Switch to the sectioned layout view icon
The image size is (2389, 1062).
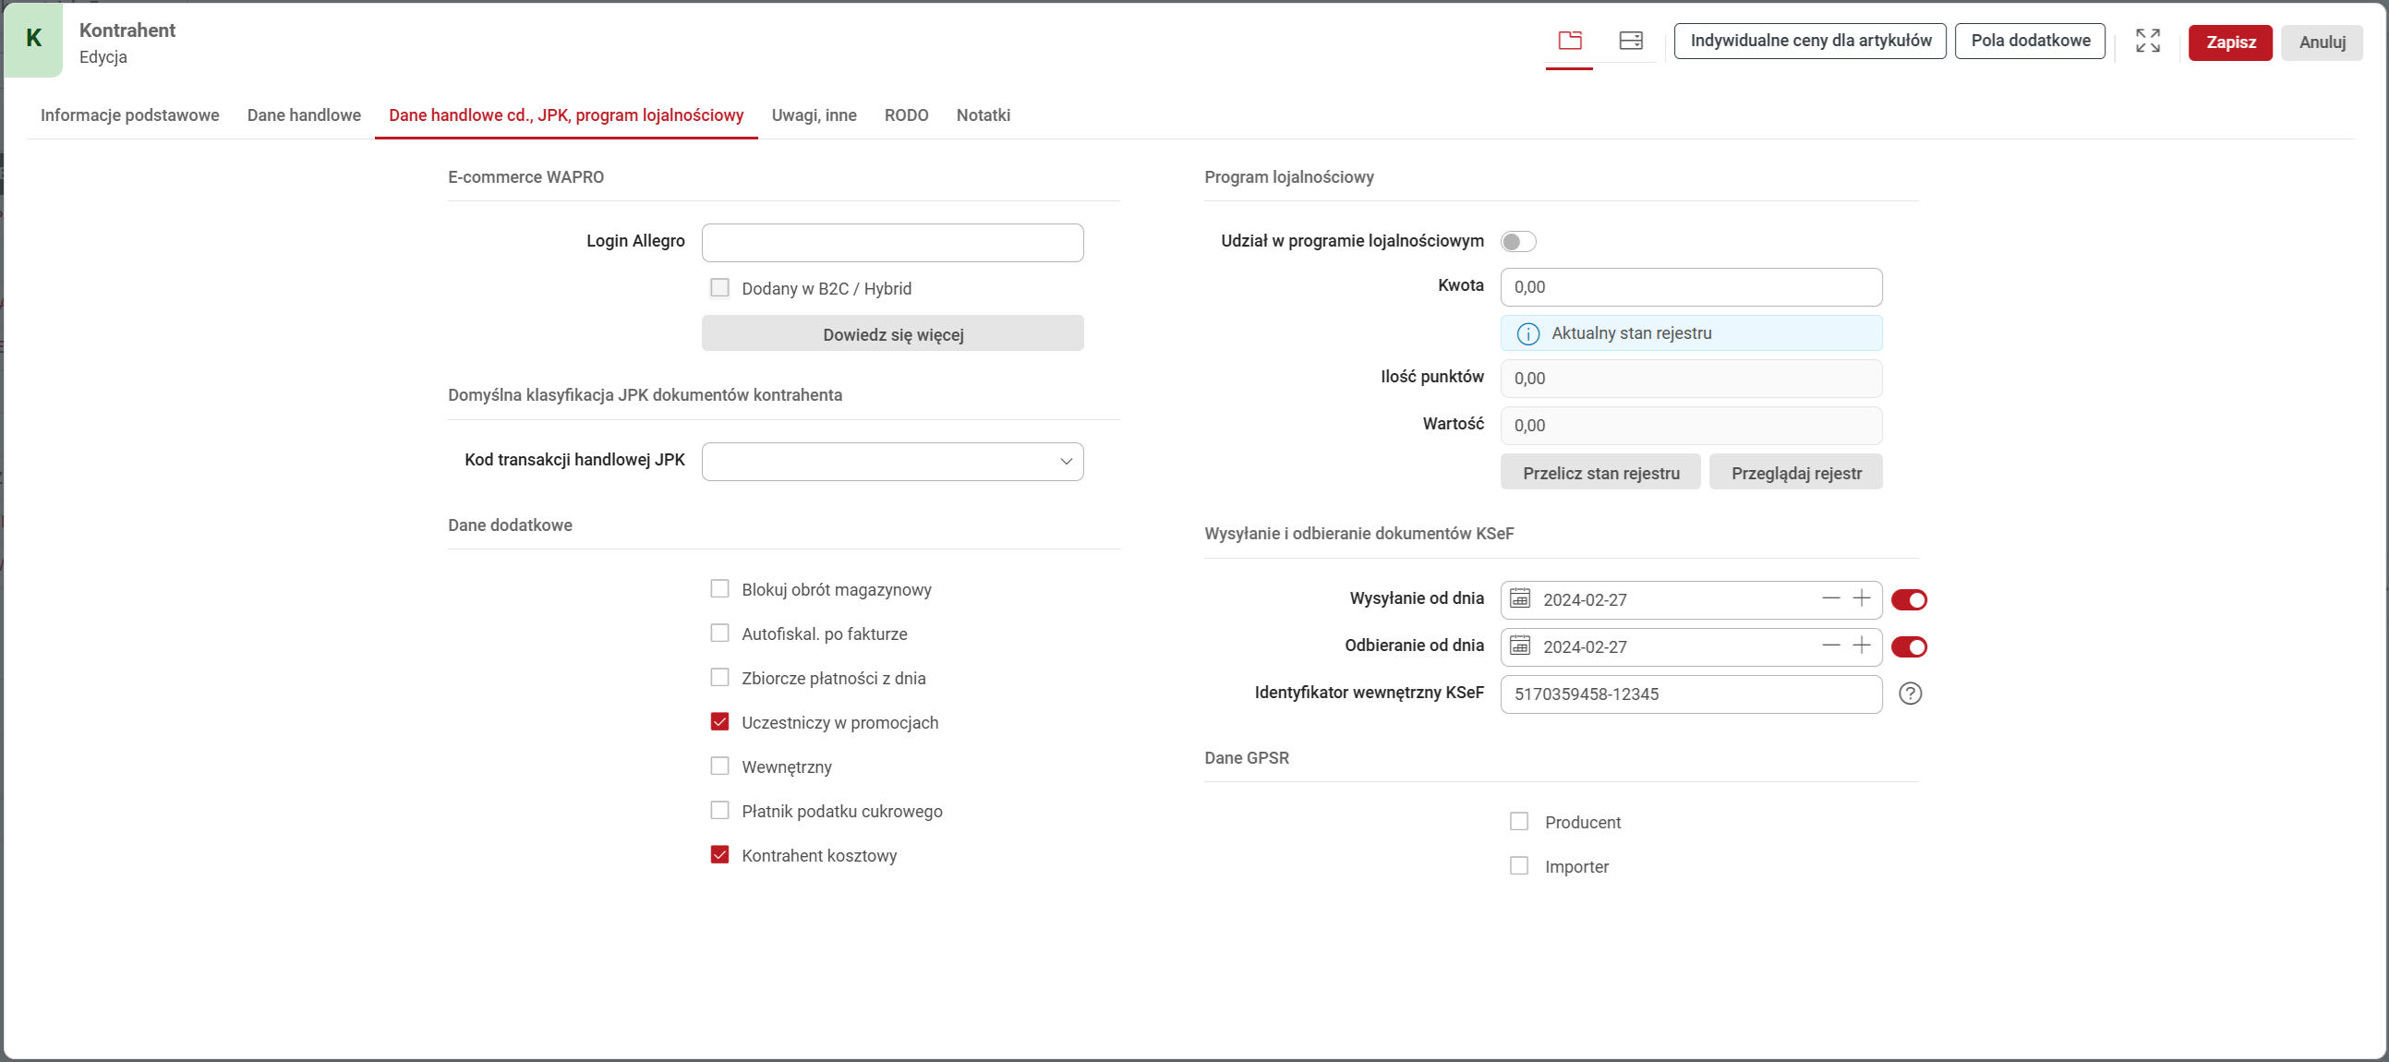(x=1631, y=41)
